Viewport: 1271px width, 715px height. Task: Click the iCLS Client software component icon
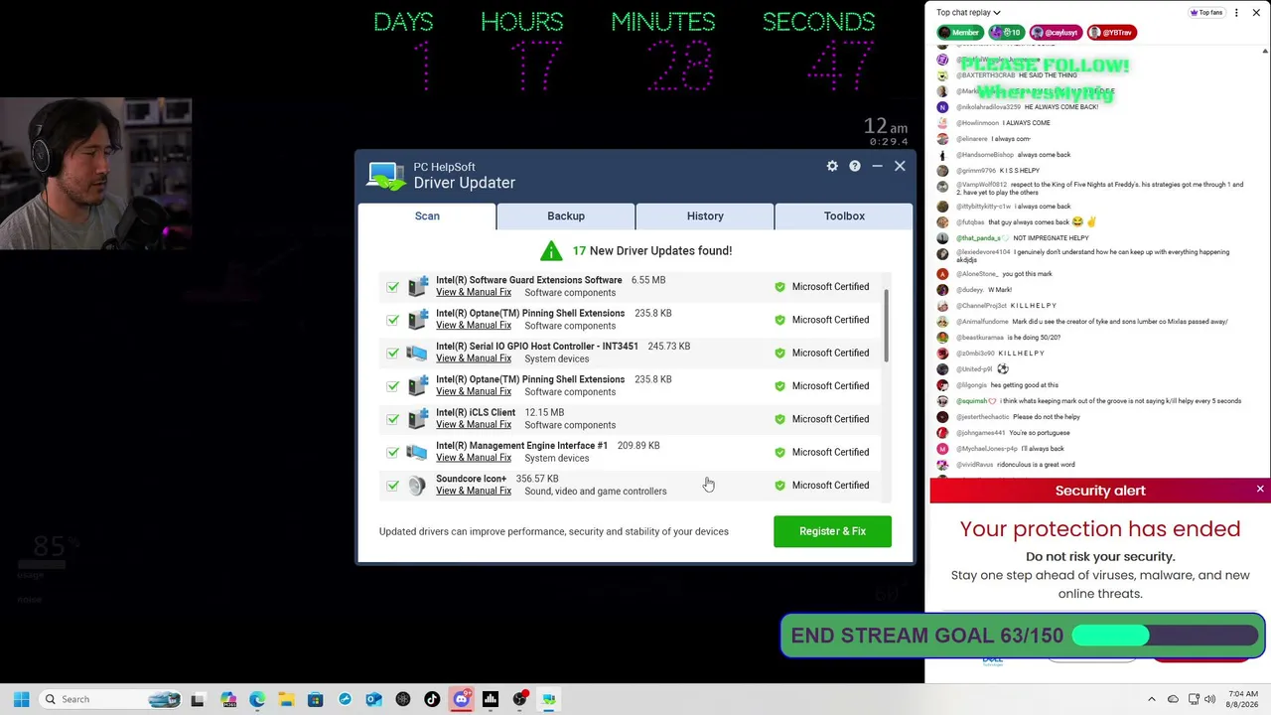pos(417,419)
